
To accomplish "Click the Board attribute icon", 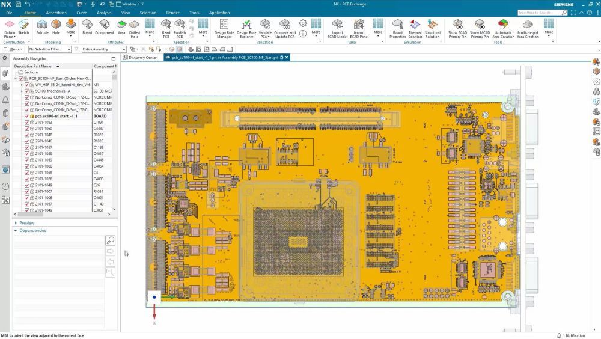I will 87,27.
